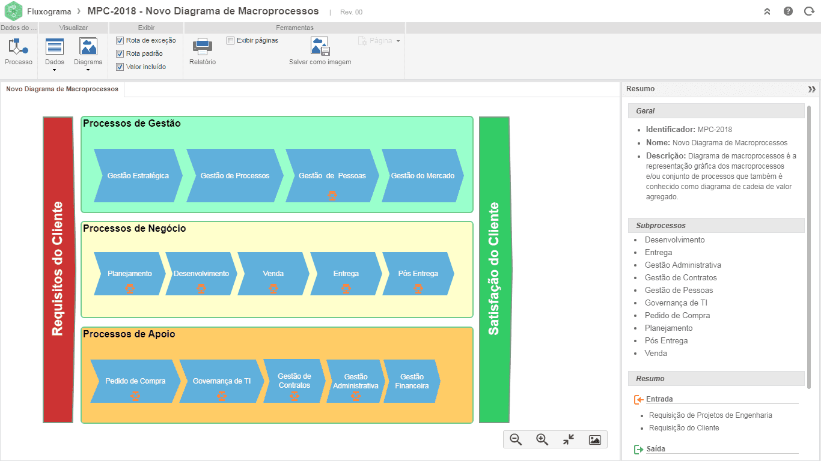
Task: Click the Saída arrow icon in Resumo
Action: click(x=638, y=449)
